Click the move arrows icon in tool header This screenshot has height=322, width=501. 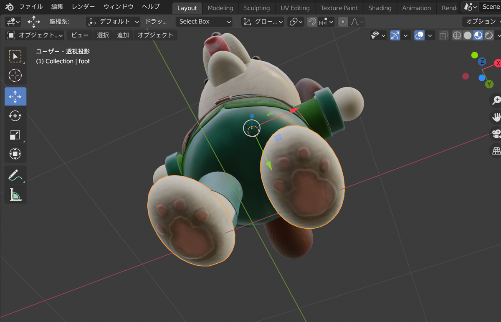coord(33,22)
